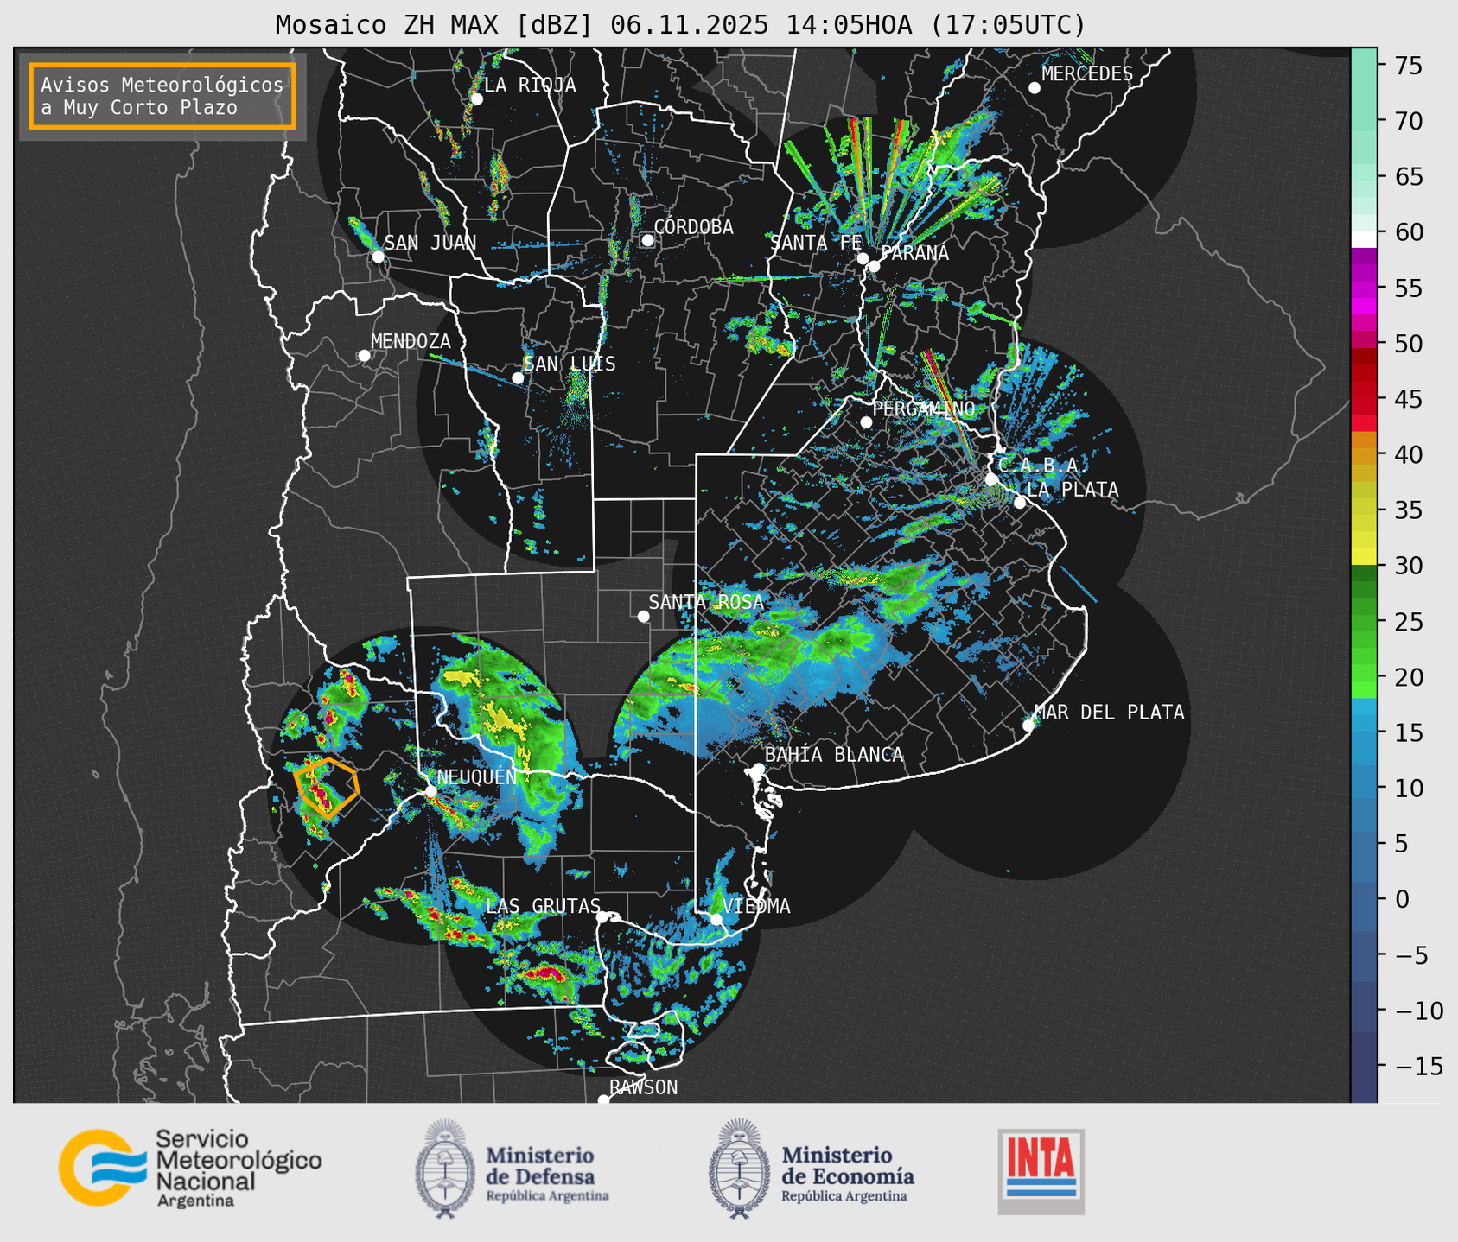Click the SANTA FE city marker dot
The width and height of the screenshot is (1458, 1242).
click(x=863, y=258)
